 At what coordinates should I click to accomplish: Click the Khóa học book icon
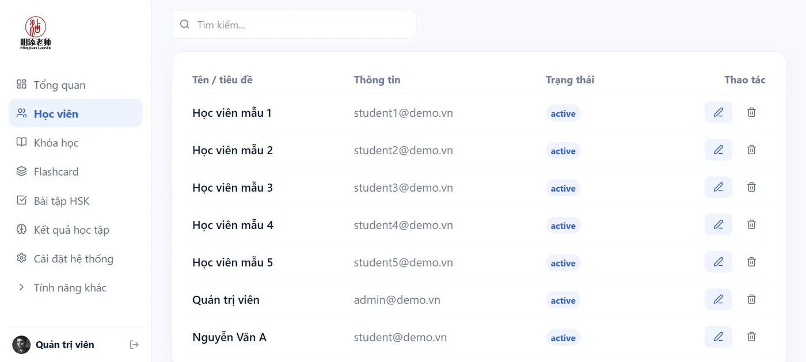[21, 142]
